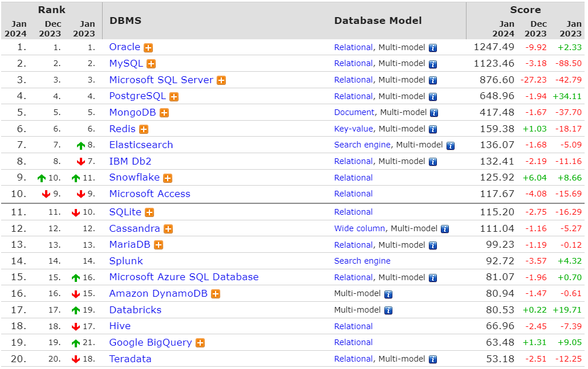Screen dimensions: 588x369
Task: Click Search engine link in the Elasticsearch row
Action: 362,145
